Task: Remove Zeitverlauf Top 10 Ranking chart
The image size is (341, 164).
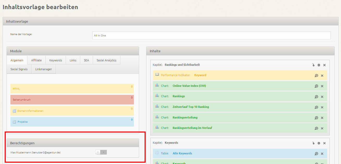Action: point(322,107)
